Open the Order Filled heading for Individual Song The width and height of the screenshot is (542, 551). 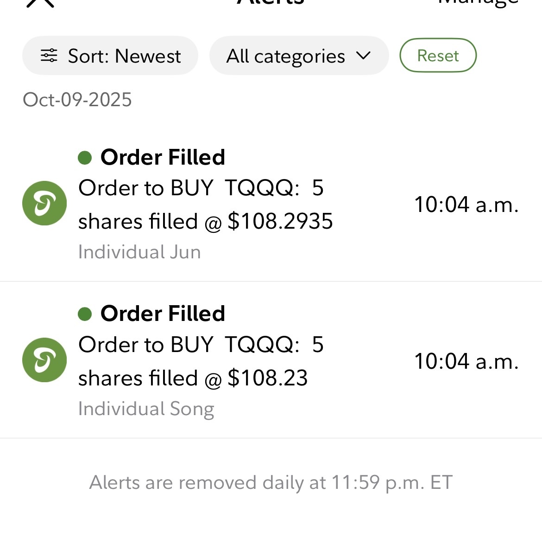point(163,314)
